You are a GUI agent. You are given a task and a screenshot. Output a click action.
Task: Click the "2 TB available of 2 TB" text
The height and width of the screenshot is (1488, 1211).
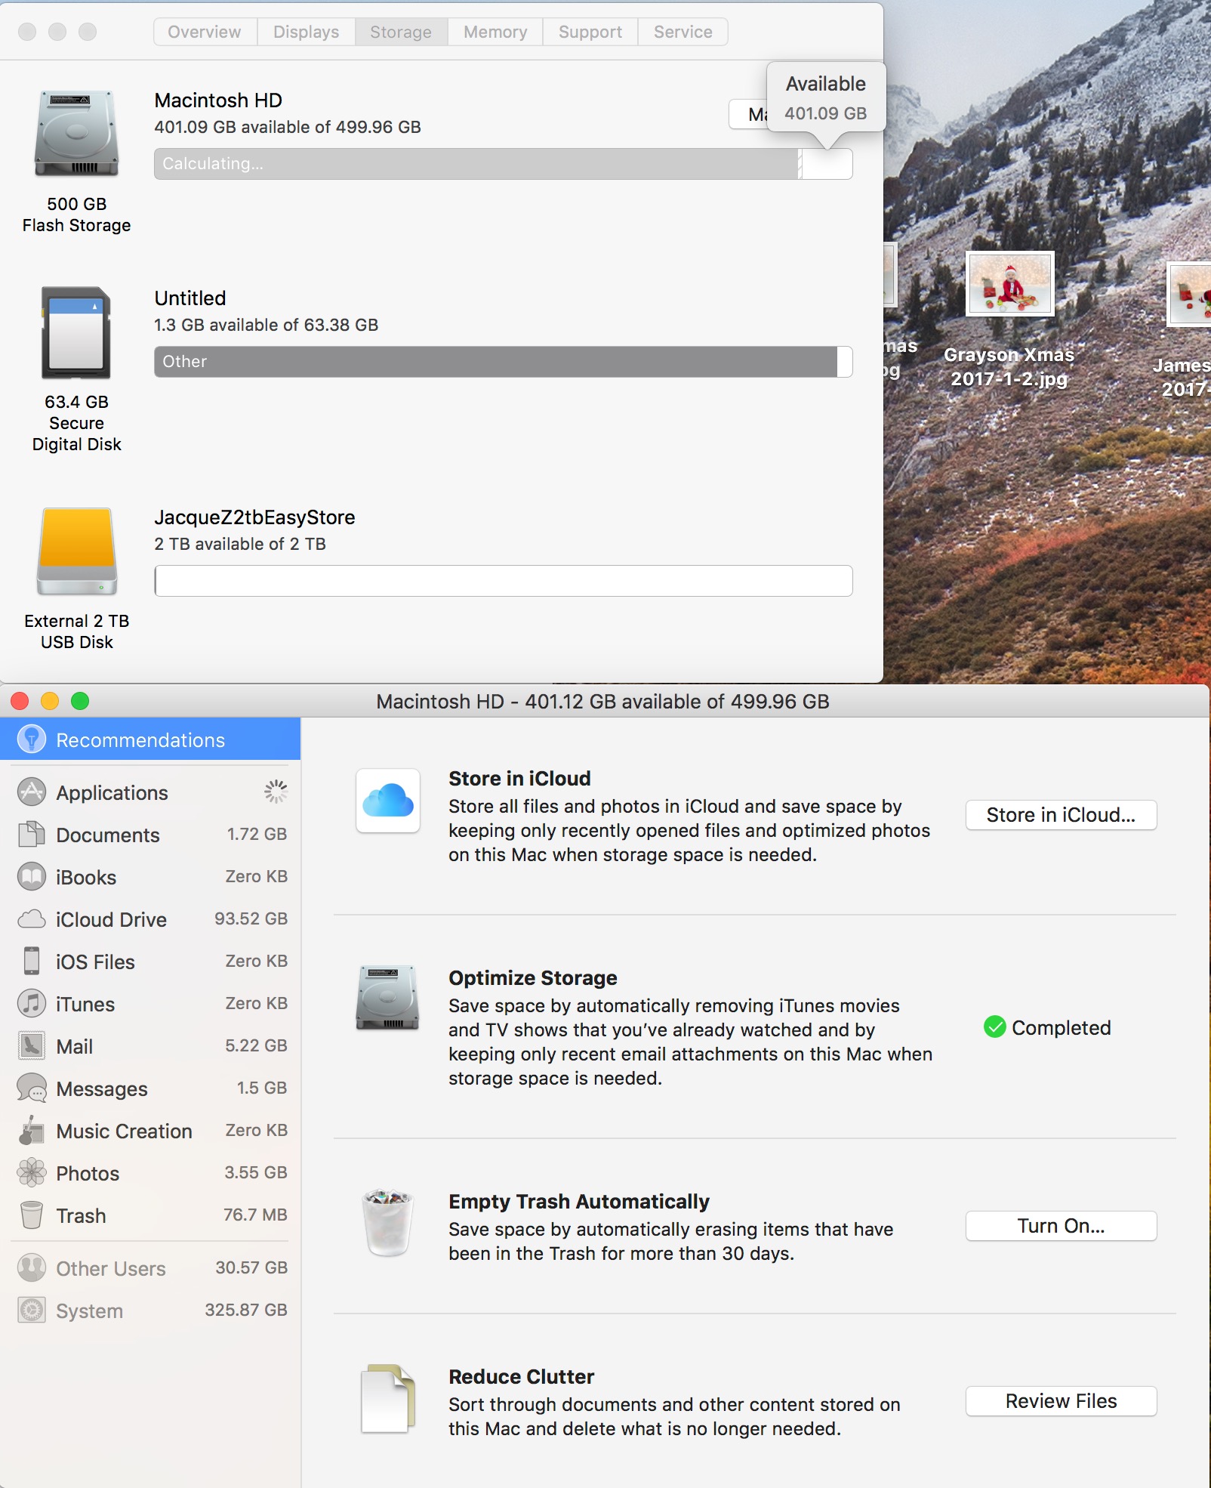click(240, 544)
